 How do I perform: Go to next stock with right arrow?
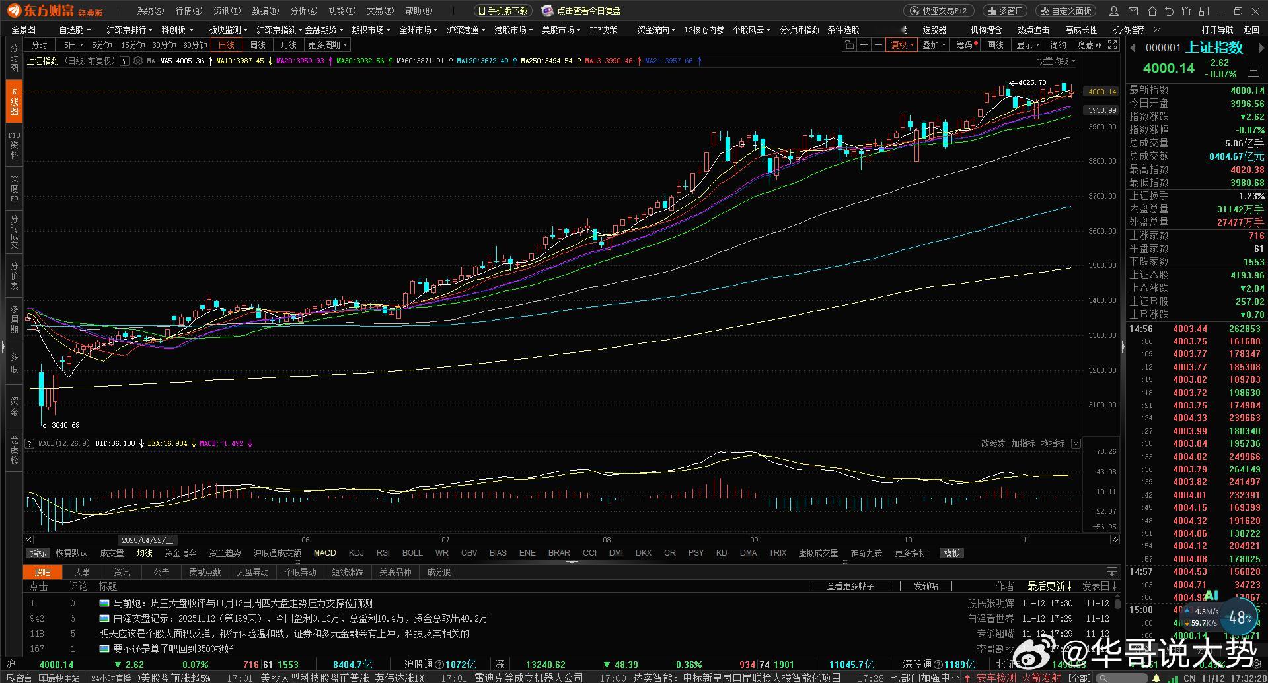click(1261, 48)
